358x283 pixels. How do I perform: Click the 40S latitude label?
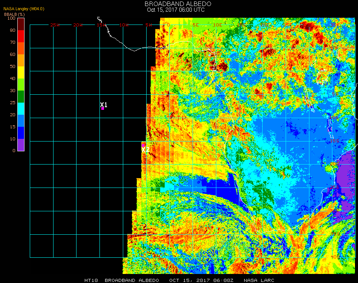tap(335, 257)
